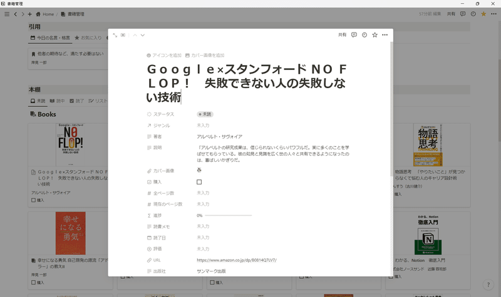Click the help question mark button
The width and height of the screenshot is (501, 297).
tap(488, 285)
